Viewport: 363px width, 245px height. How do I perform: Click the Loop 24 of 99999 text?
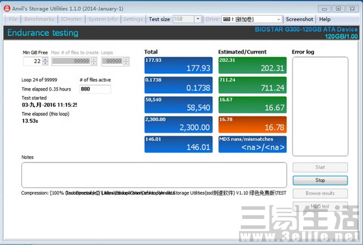(x=39, y=80)
